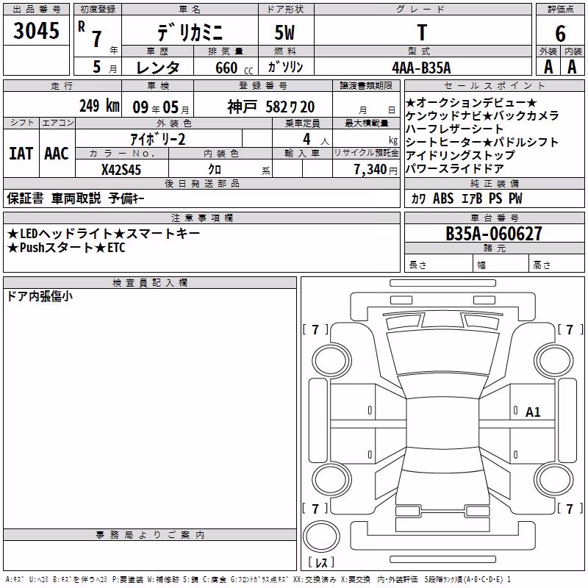The height and width of the screenshot is (588, 588).
Task: Click the 長さ dimension field
Action: [438, 265]
